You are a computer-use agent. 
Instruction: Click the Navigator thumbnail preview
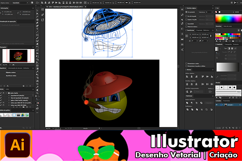coord(19,56)
